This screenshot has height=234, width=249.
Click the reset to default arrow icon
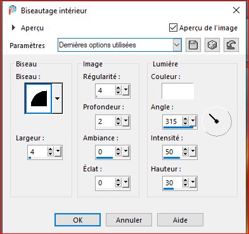(231, 45)
